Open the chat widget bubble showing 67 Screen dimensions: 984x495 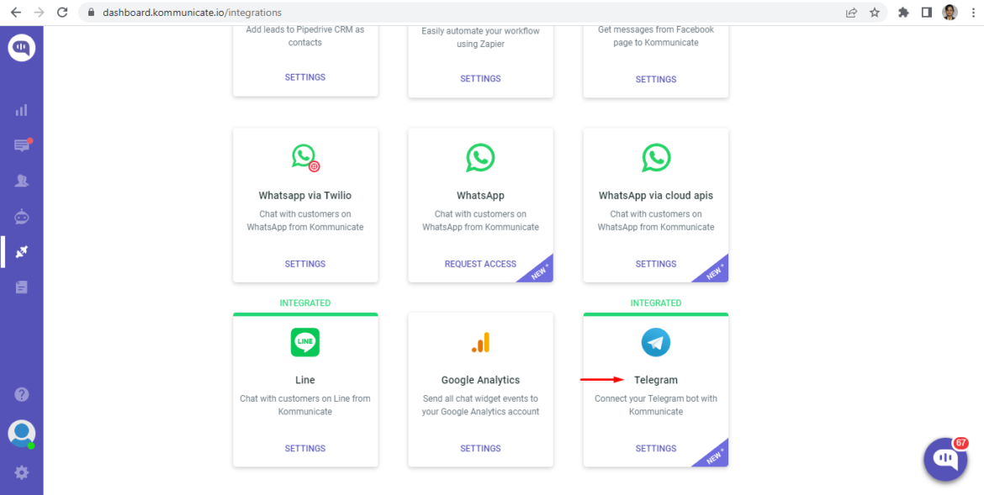coord(944,459)
